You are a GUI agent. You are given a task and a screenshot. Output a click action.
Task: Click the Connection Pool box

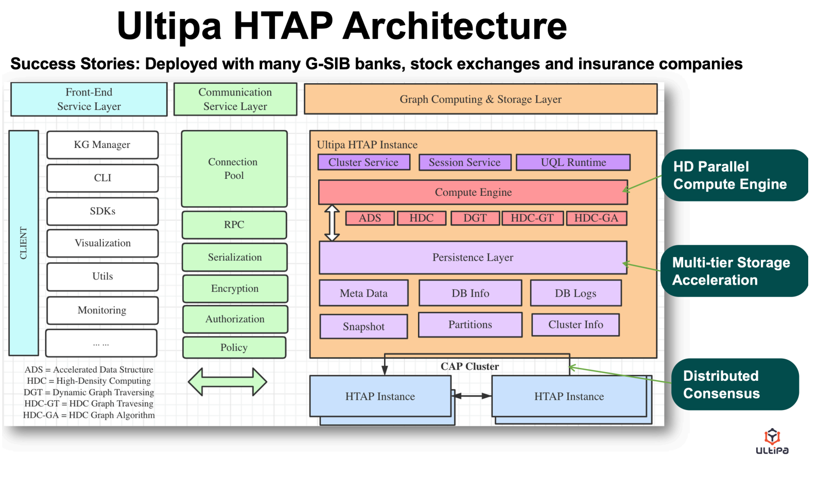234,169
